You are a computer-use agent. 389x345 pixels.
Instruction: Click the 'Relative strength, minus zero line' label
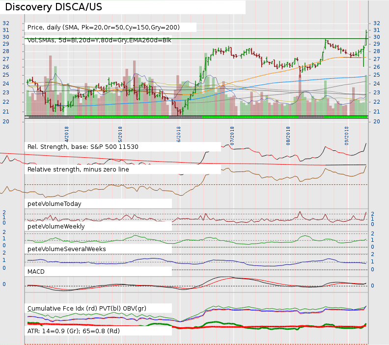click(78, 169)
